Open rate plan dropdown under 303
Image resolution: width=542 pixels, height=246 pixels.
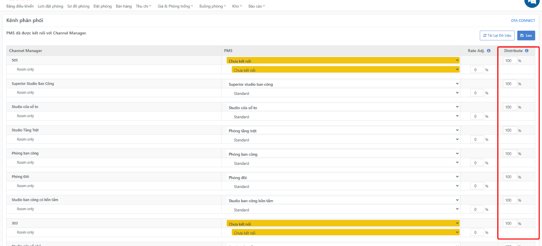tap(346, 233)
